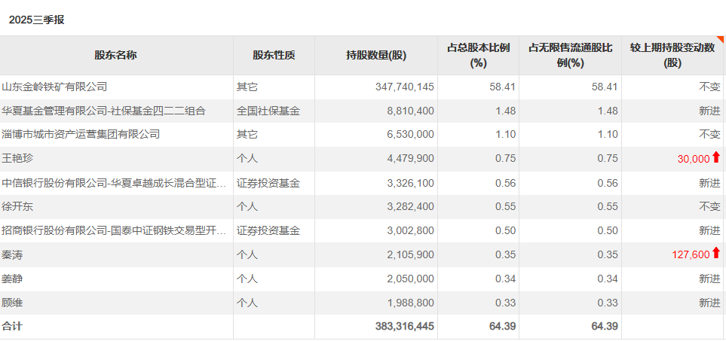Click the red up arrow beside 30,000
Screen dimensions: 726x341
click(716, 157)
